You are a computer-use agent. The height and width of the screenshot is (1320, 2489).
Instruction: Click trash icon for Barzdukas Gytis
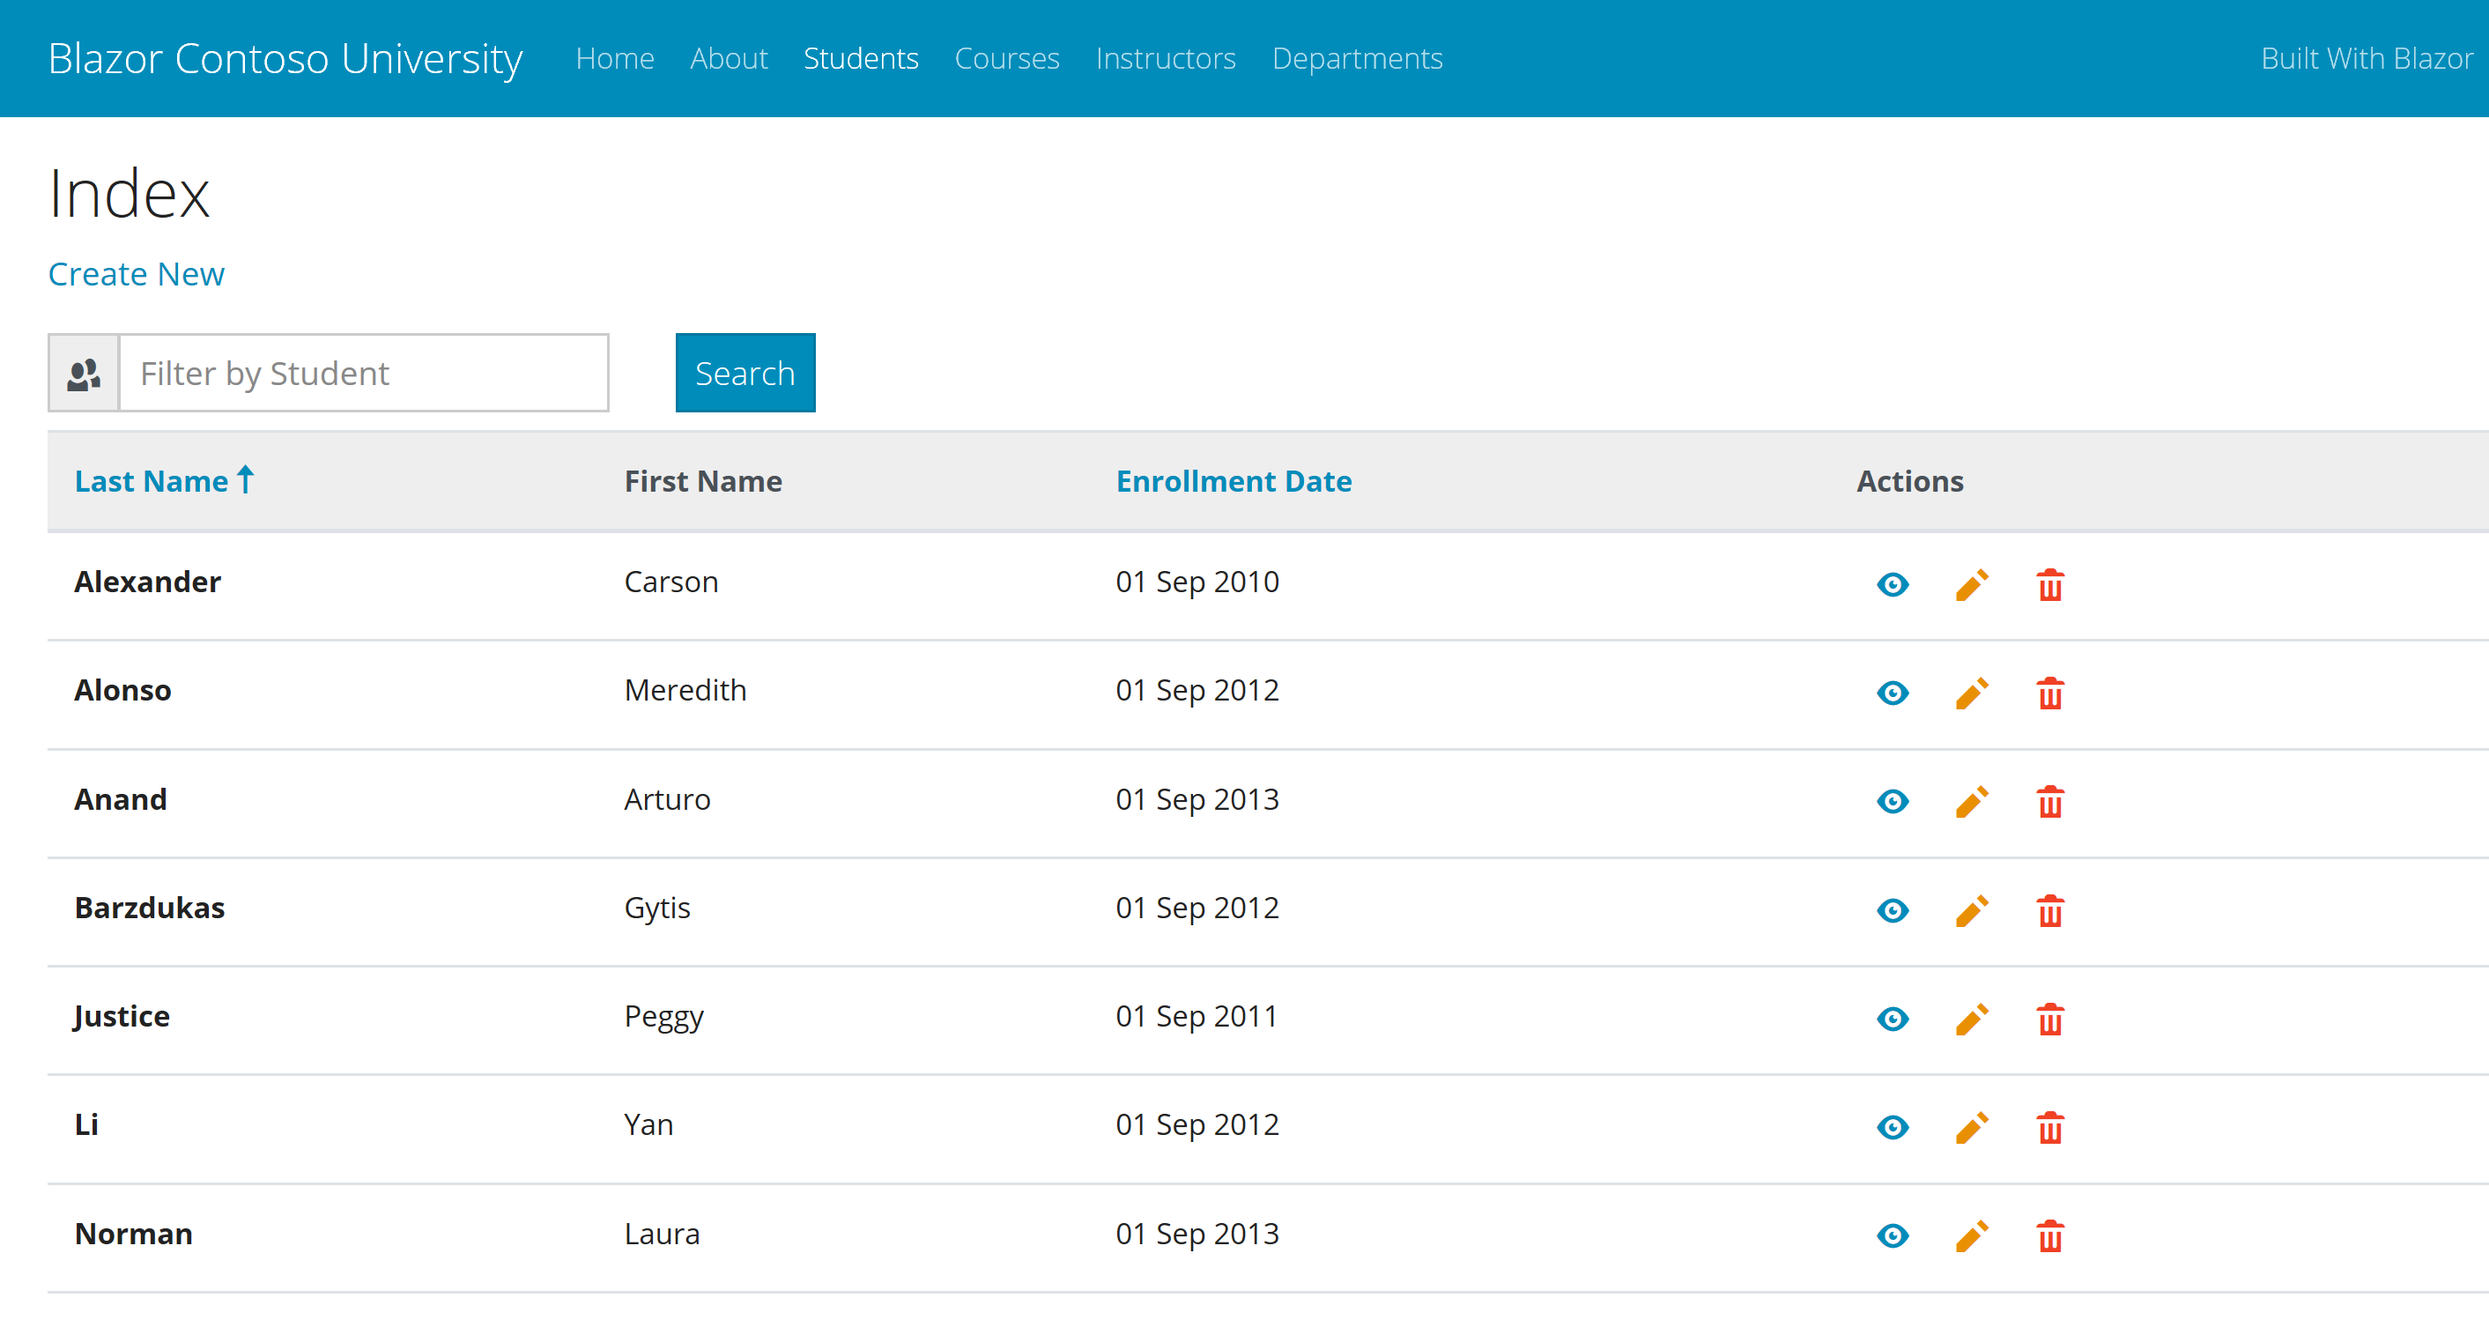tap(2049, 910)
